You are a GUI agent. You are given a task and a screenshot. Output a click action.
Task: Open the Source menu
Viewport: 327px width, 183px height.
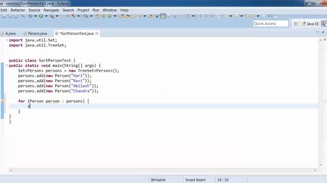click(34, 10)
